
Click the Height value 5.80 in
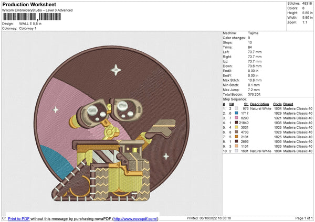point(307,13)
